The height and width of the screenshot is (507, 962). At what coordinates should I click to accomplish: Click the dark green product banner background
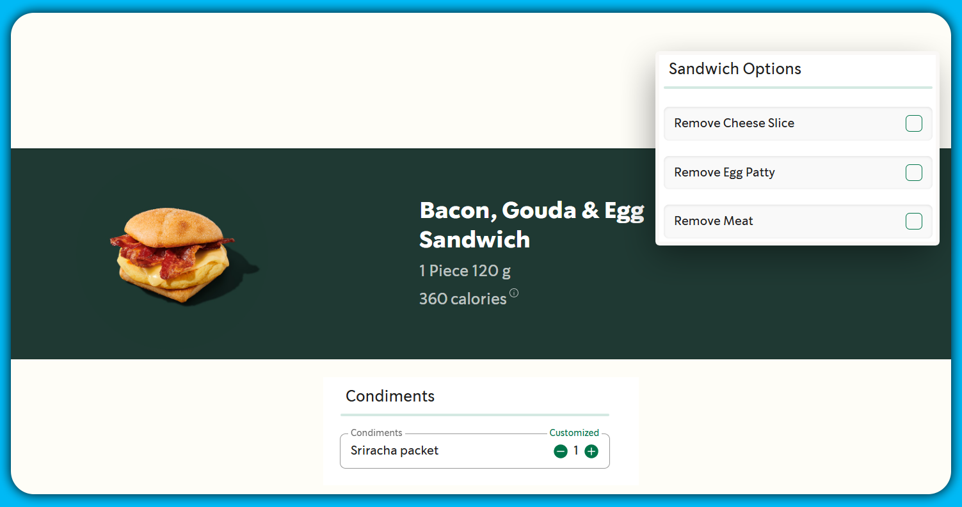tap(768, 307)
